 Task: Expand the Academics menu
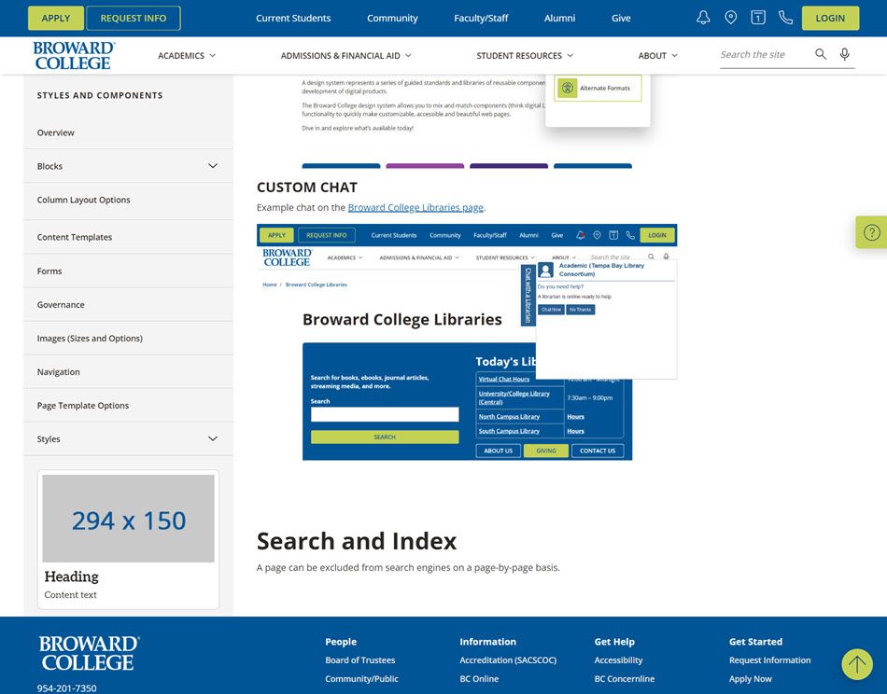tap(187, 55)
